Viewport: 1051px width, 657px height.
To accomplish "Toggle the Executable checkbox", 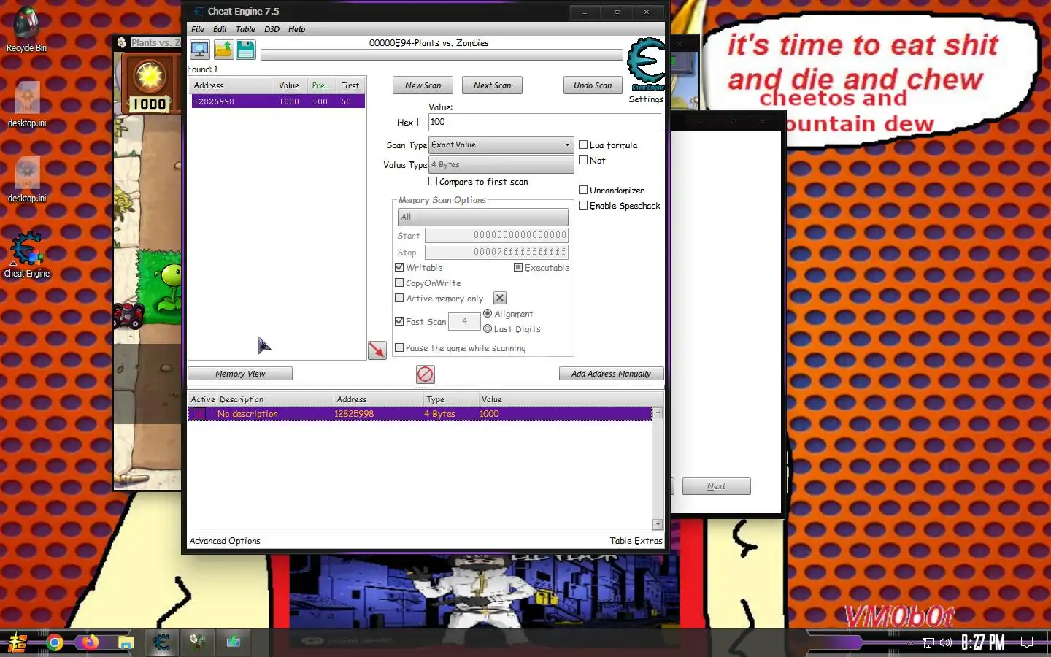I will tap(518, 267).
